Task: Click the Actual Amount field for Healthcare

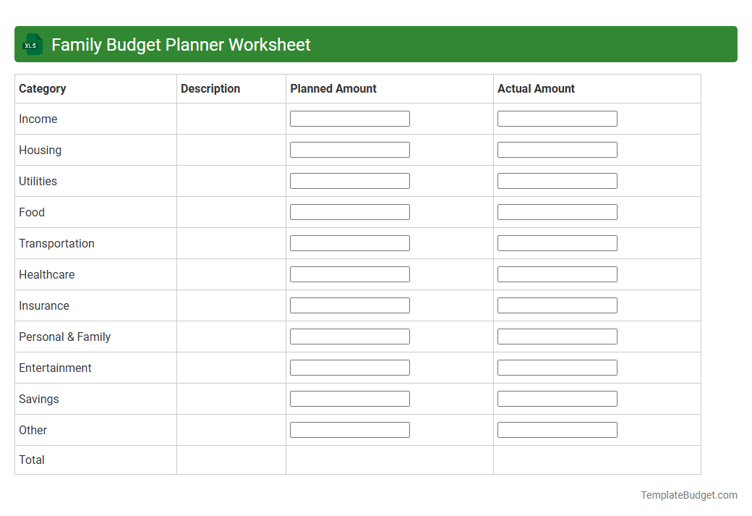Action: coord(557,274)
